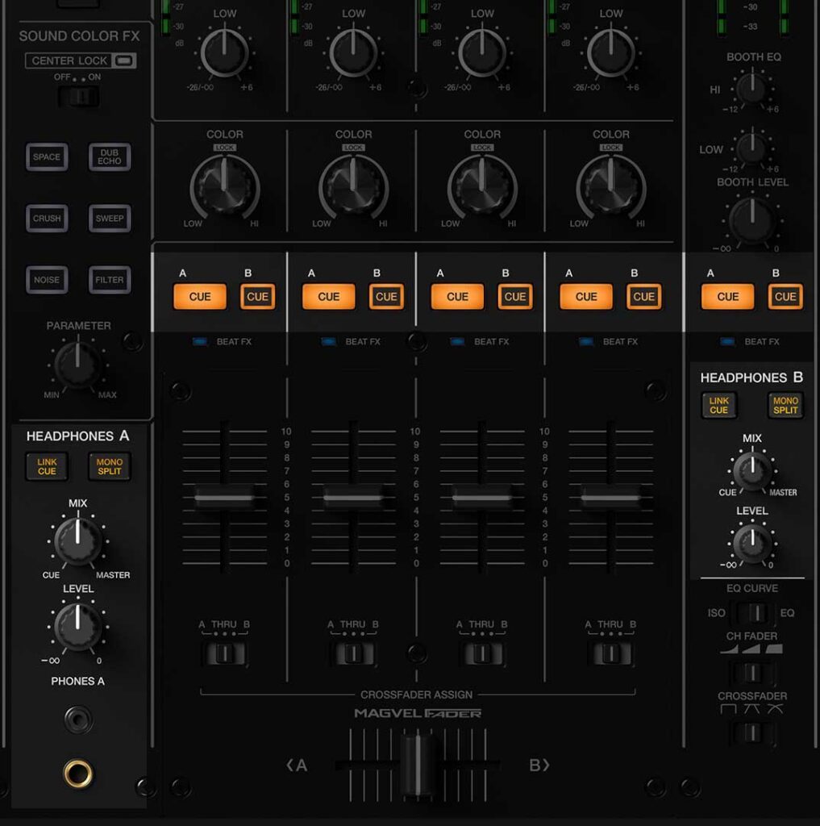Activate the NOISE effect
This screenshot has width=820, height=826.
tap(46, 280)
